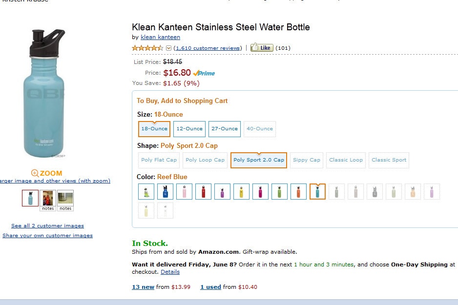
Task: Open the klean kanteen brand link
Action: point(160,37)
